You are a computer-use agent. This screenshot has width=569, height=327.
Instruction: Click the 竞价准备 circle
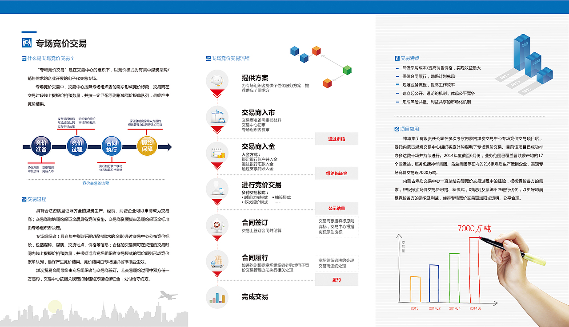pyautogui.click(x=41, y=146)
